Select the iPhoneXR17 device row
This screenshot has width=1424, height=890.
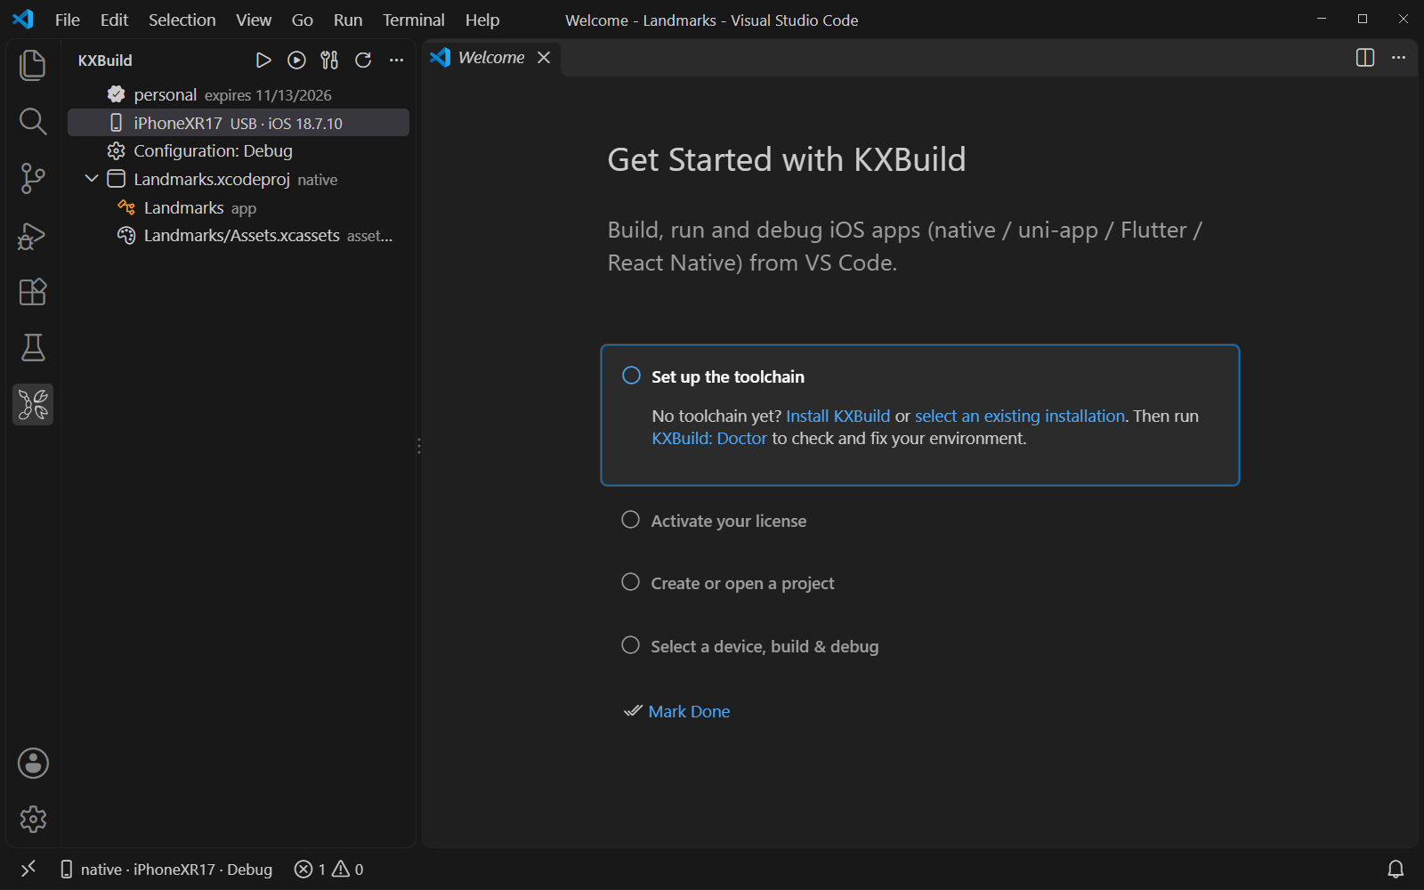(239, 123)
